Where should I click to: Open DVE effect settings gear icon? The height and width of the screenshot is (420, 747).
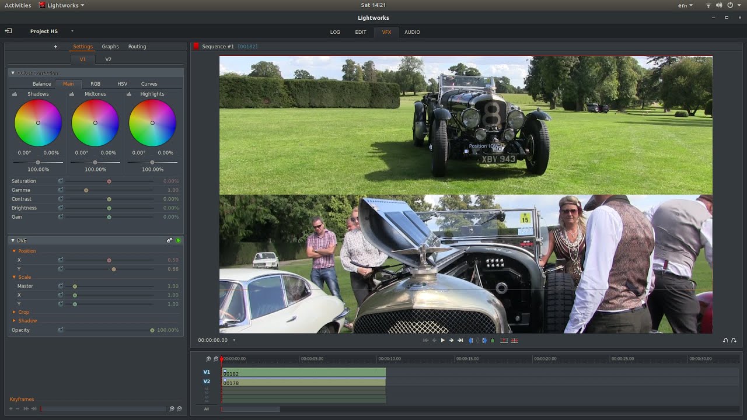[169, 240]
